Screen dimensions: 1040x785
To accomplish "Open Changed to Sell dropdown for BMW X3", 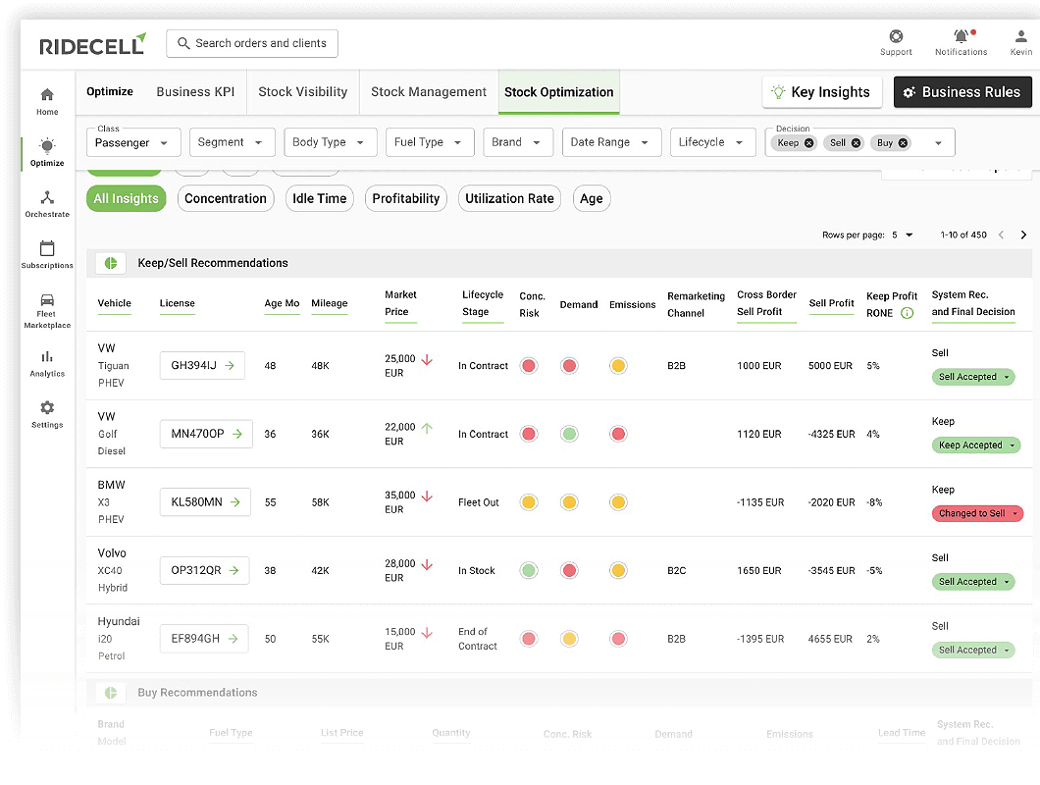I will [977, 513].
